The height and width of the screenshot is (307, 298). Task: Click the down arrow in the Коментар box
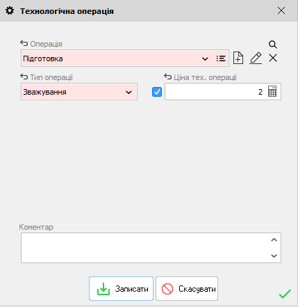[x=274, y=255]
